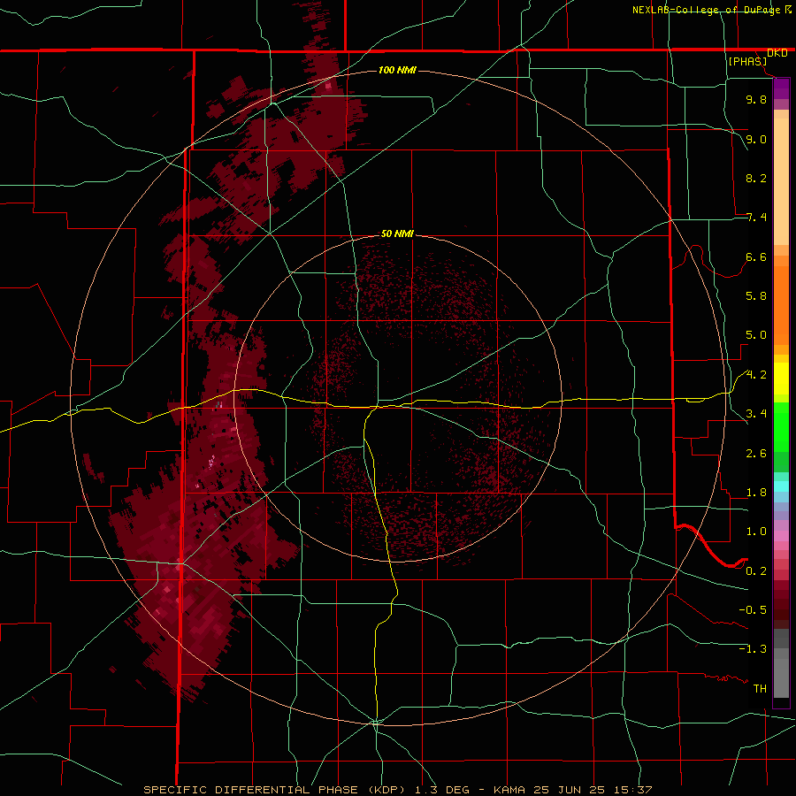Click the 5.0 value on color scale
This screenshot has height=796, width=796.
tap(756, 335)
